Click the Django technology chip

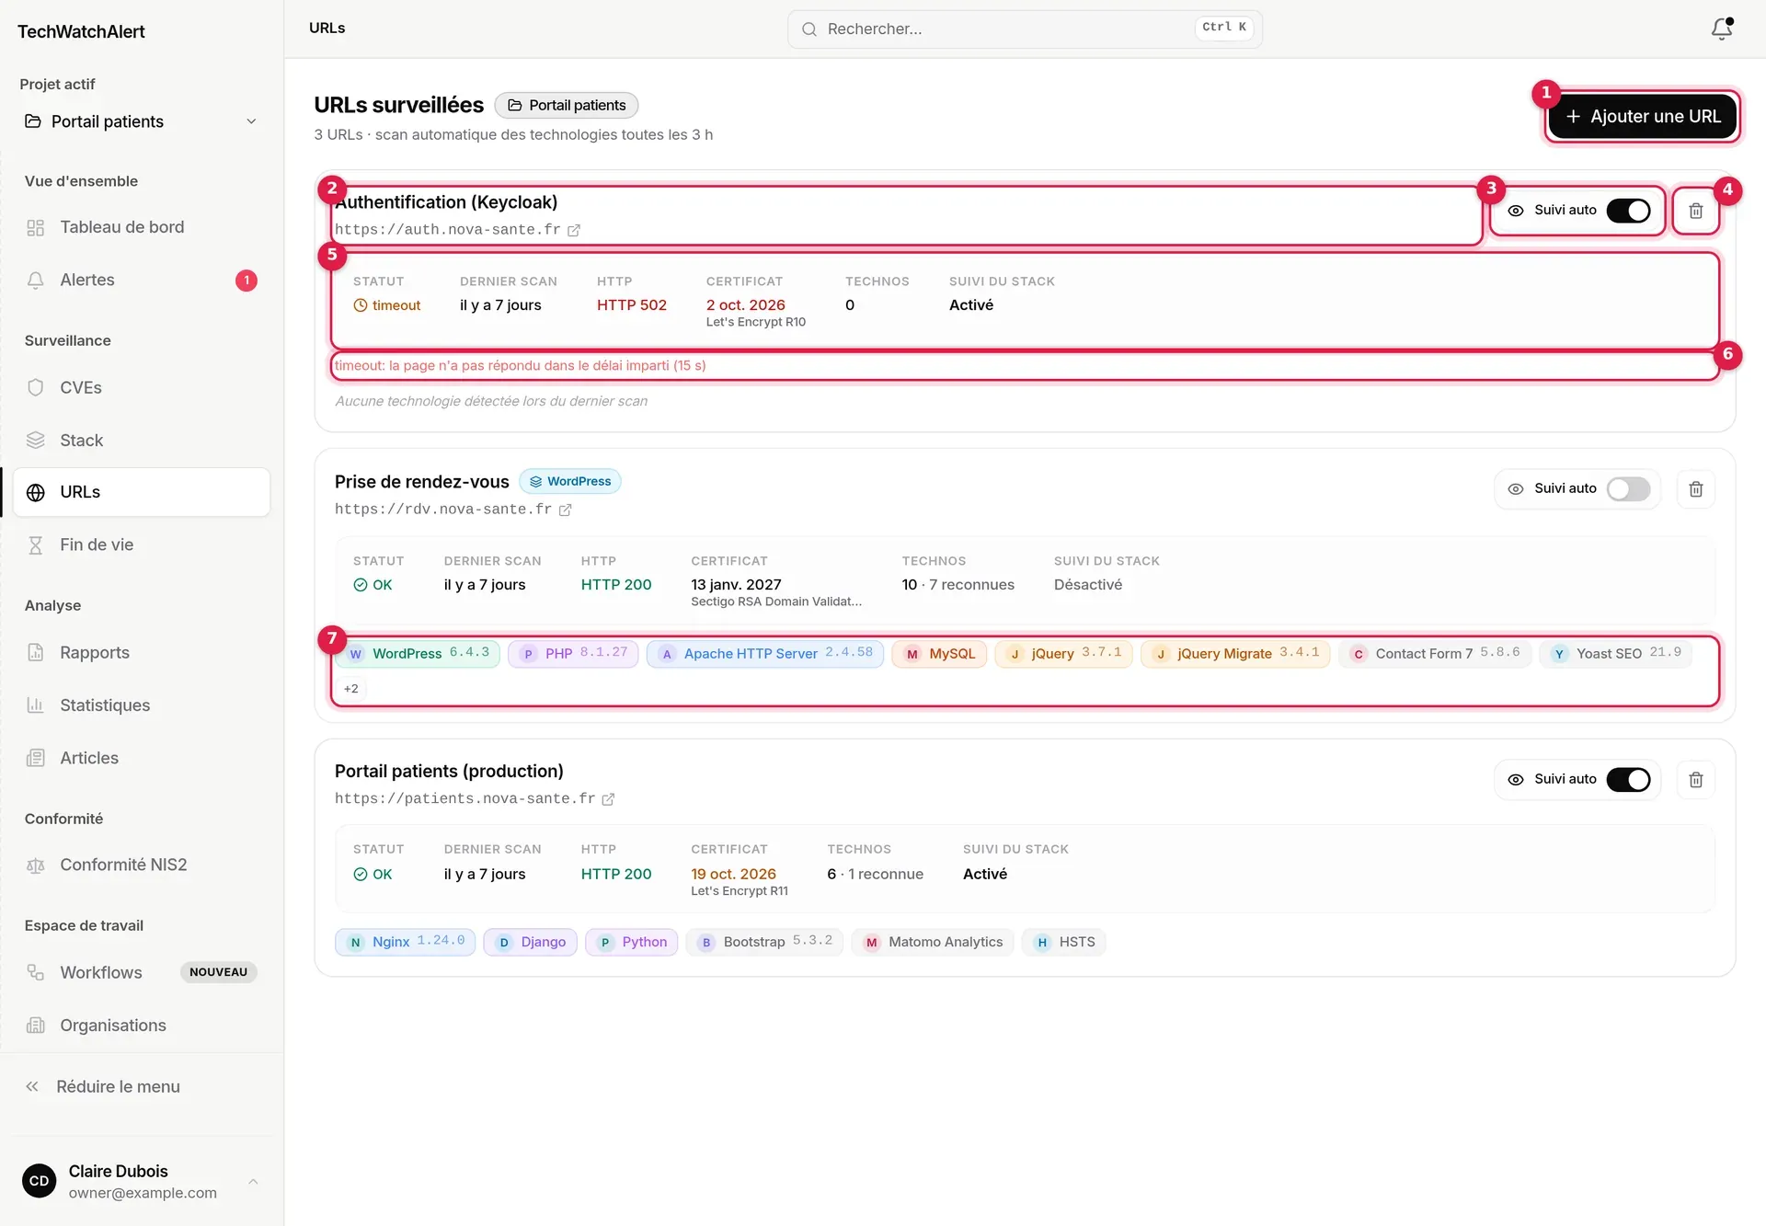531,942
